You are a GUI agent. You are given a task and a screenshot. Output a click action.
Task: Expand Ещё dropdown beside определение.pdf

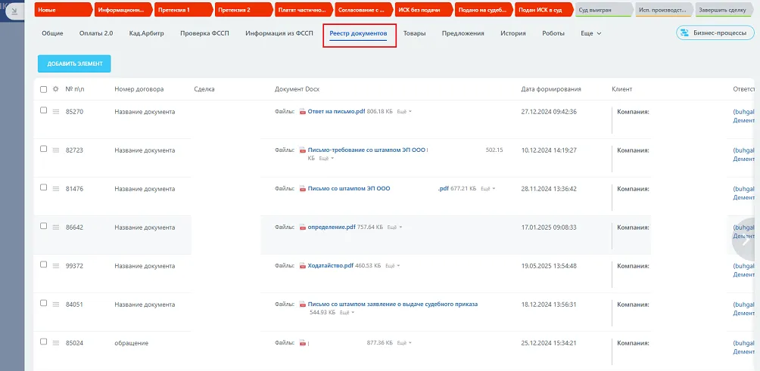[x=394, y=227]
